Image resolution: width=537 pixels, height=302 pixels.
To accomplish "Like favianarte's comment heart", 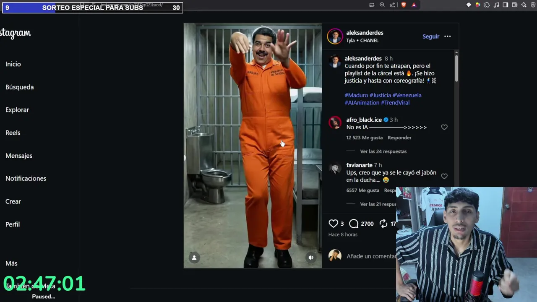I will click(444, 176).
